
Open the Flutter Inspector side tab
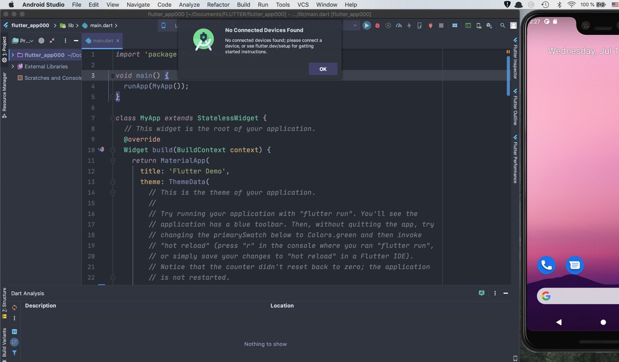pos(516,58)
